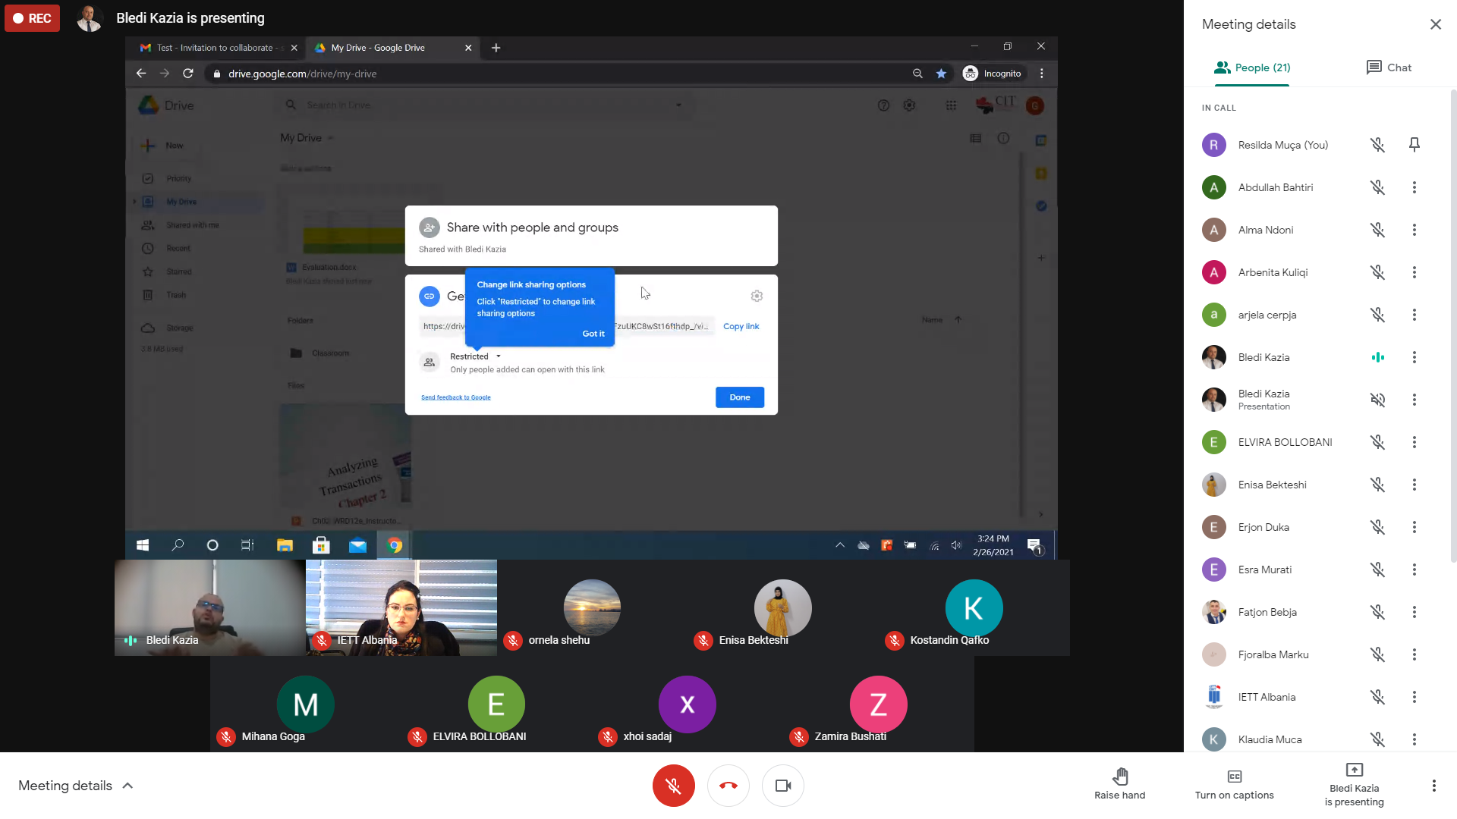Click Alma Ndoni's muted microphone icon
The width and height of the screenshot is (1457, 819).
[x=1377, y=230]
